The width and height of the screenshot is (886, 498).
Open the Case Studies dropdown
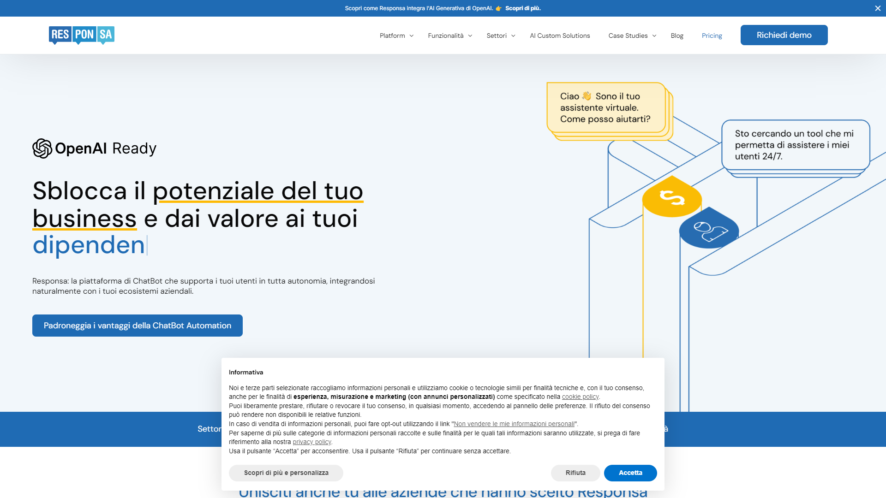(x=628, y=36)
